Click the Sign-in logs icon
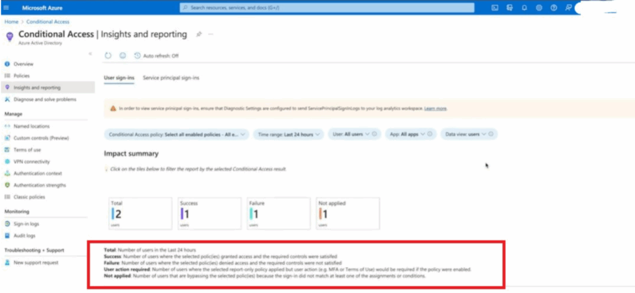Image resolution: width=635 pixels, height=293 pixels. click(7, 223)
